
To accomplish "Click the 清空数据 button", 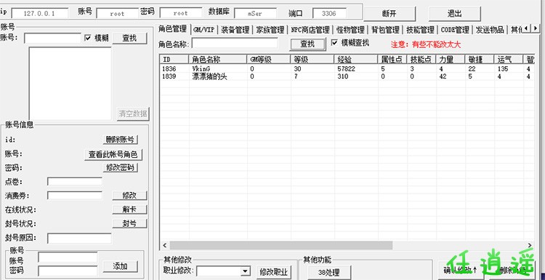I will [x=133, y=113].
